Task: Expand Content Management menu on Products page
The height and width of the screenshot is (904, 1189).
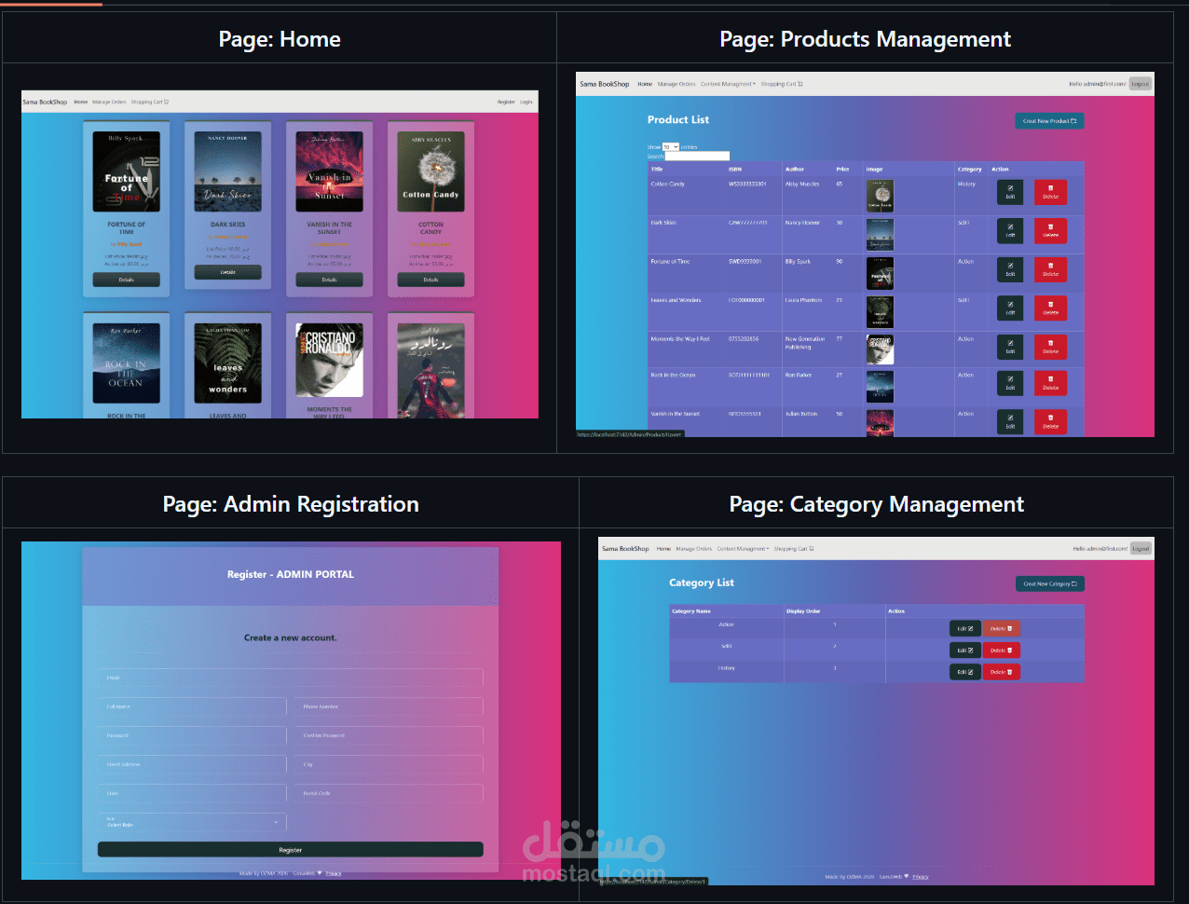Action: tap(728, 84)
